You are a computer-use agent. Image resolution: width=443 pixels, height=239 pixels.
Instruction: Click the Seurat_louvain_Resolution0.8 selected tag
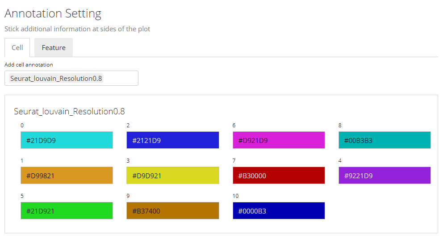coord(56,78)
